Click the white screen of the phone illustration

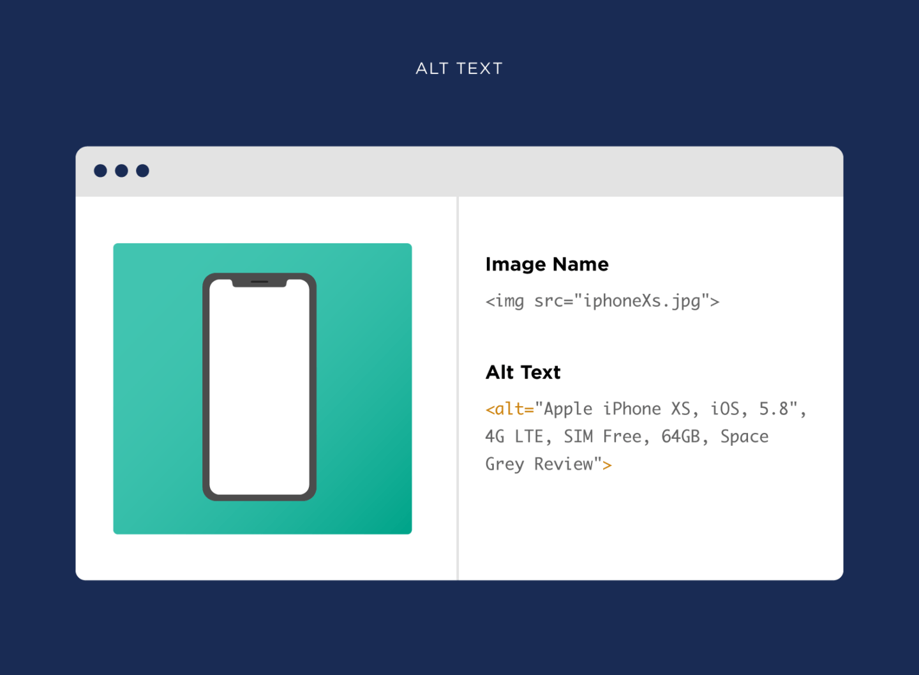coord(259,390)
